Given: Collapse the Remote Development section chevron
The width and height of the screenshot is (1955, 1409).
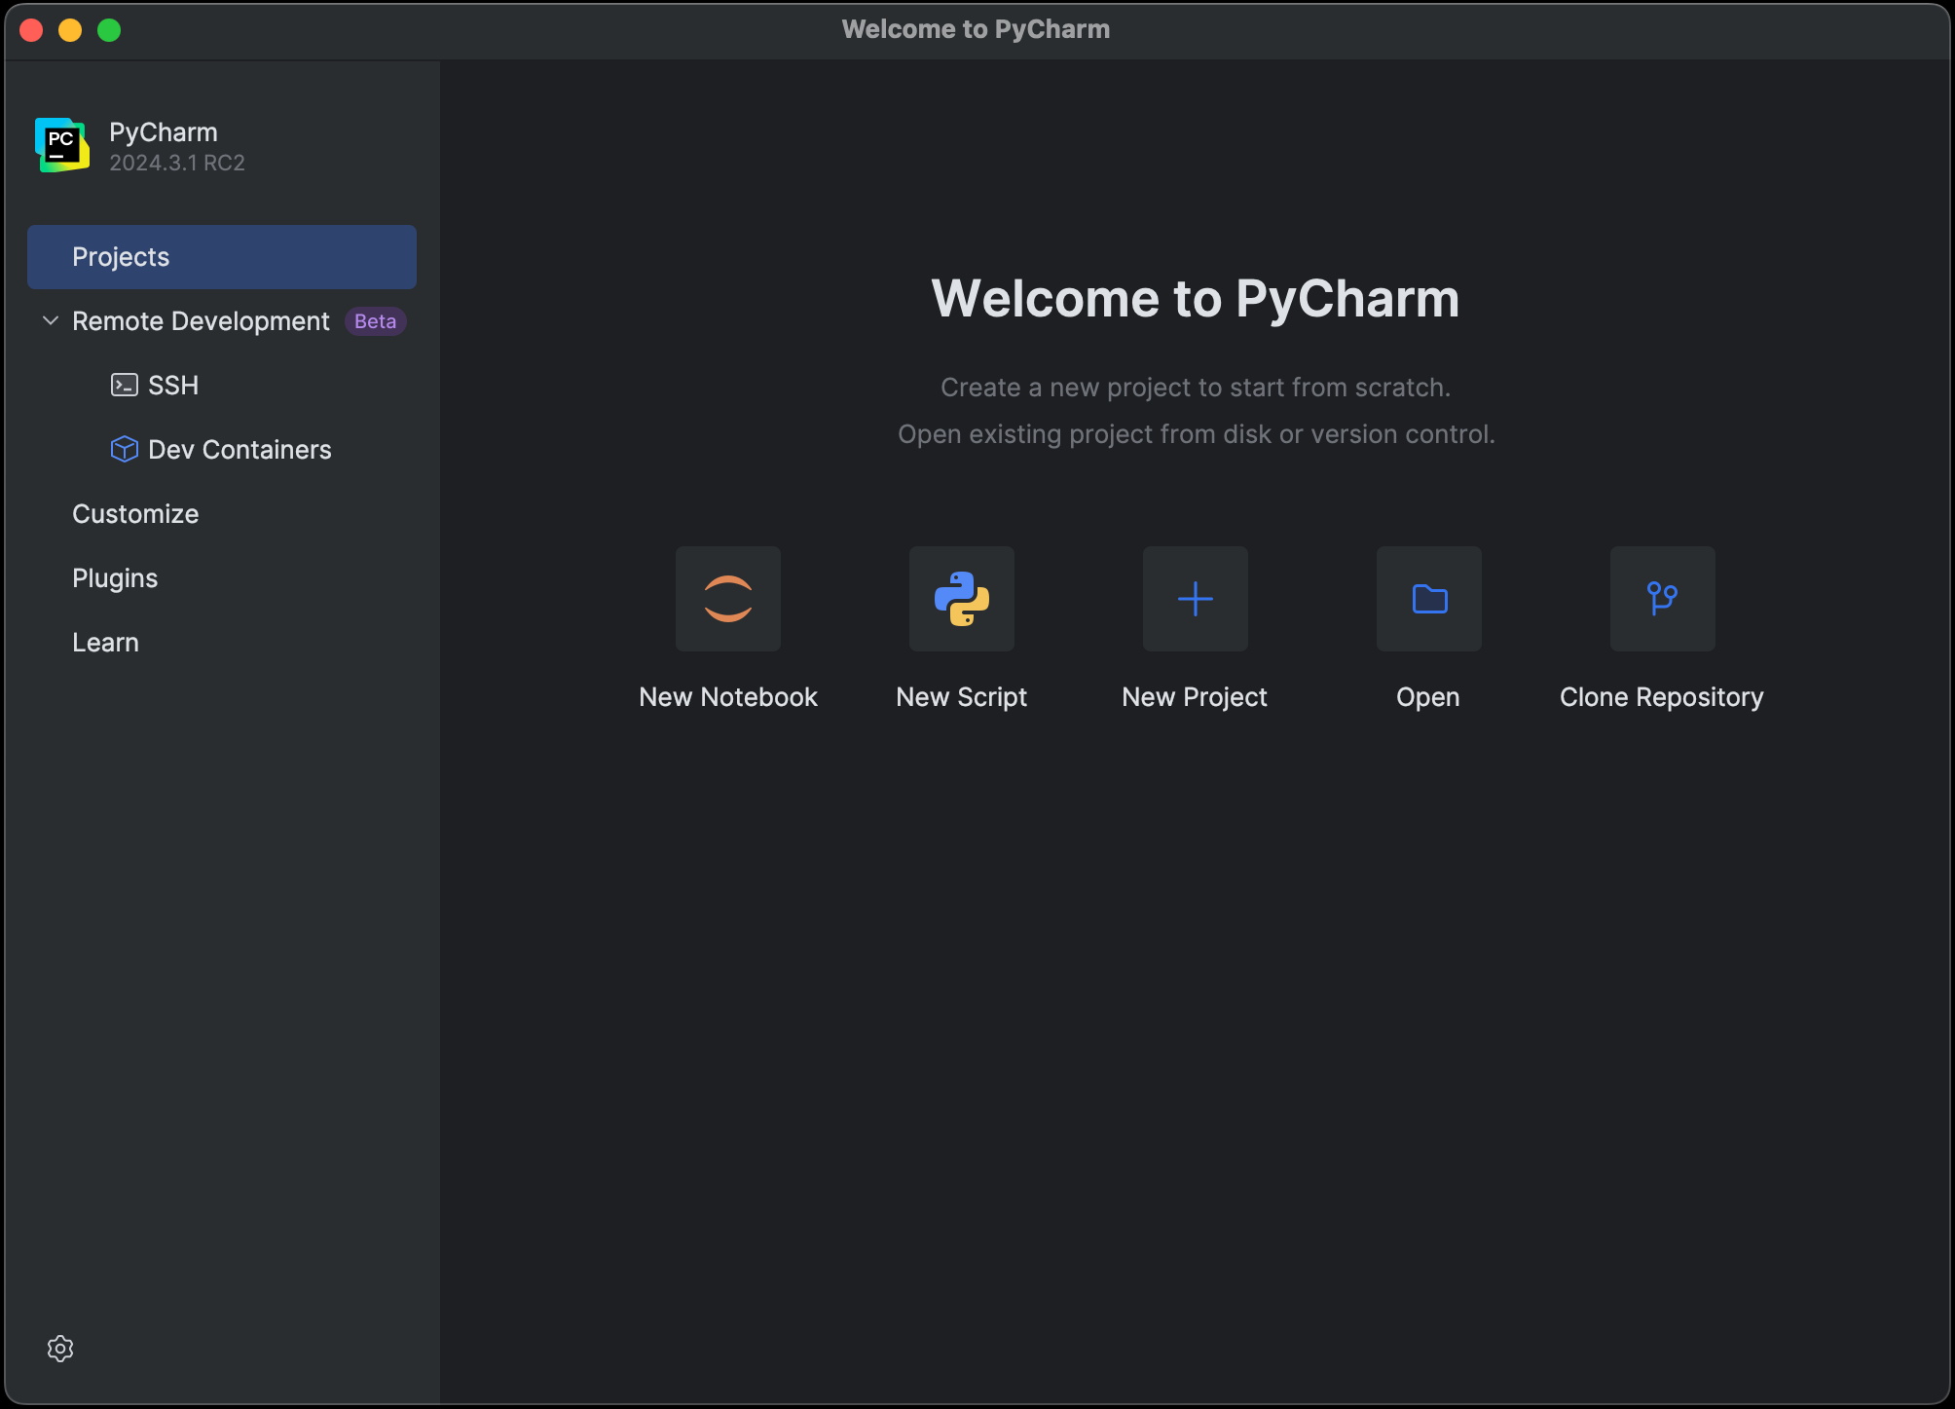Looking at the screenshot, I should [51, 320].
